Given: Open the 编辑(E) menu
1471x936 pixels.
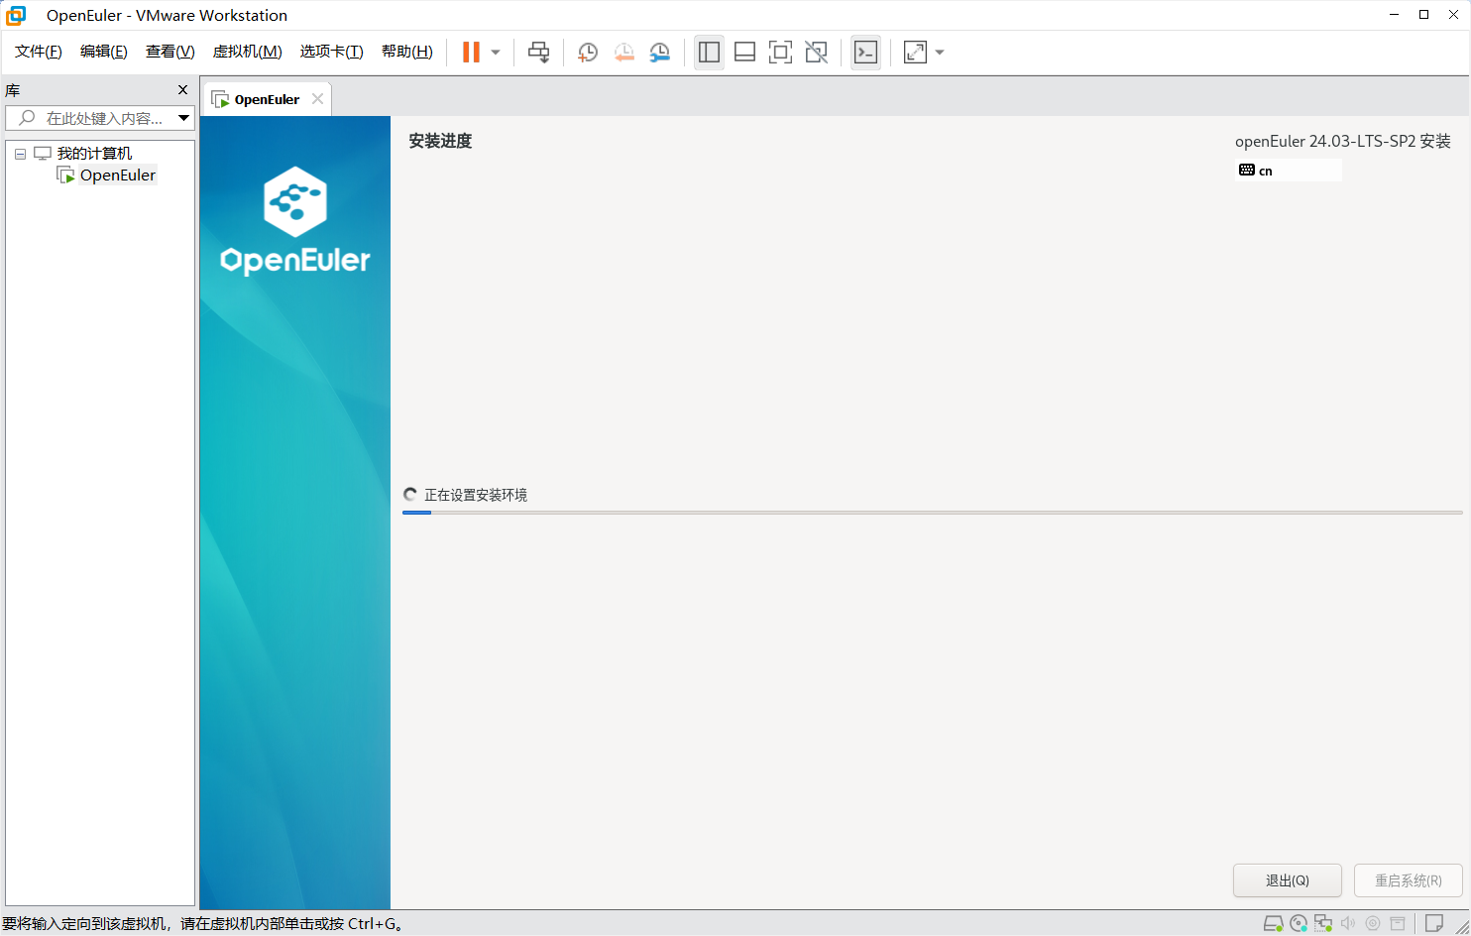Looking at the screenshot, I should click(104, 52).
